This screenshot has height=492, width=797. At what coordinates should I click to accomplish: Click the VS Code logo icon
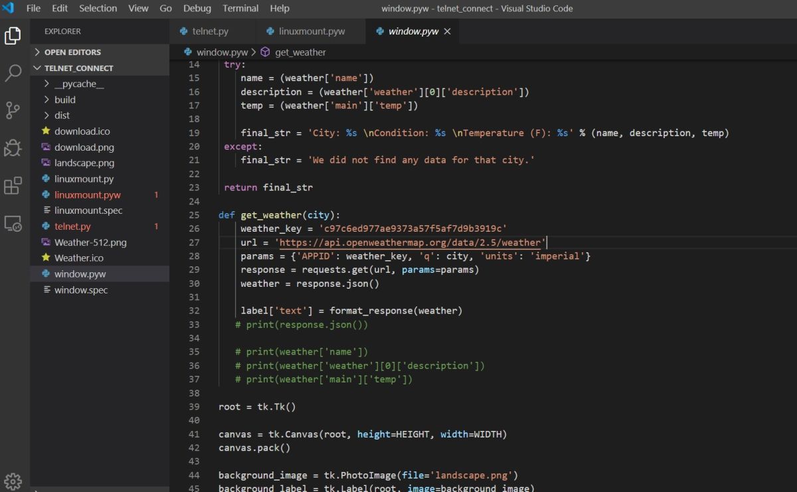click(x=8, y=8)
